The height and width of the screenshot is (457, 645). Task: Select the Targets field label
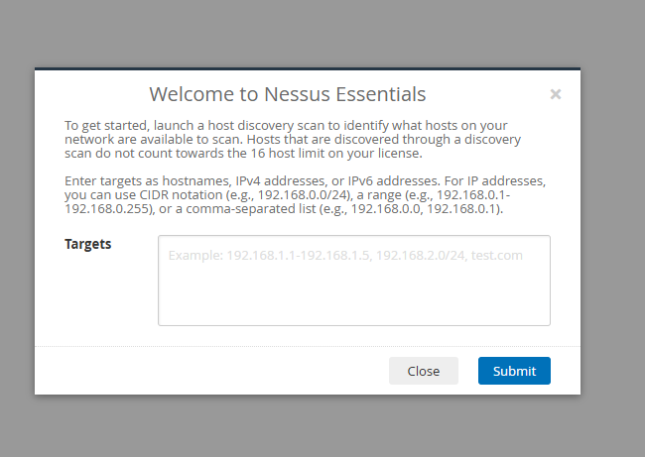[87, 244]
